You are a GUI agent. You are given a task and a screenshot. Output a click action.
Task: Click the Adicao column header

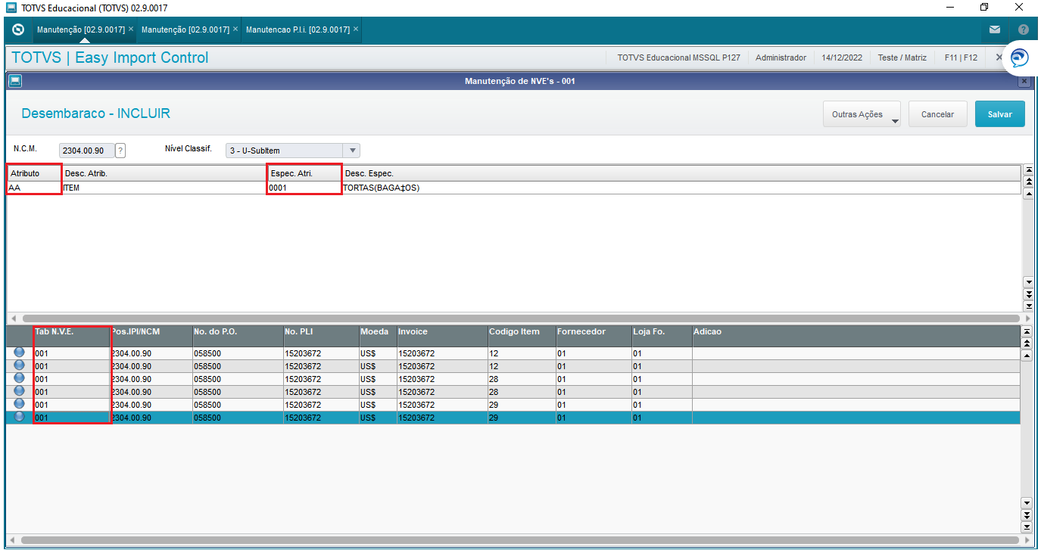coord(856,337)
